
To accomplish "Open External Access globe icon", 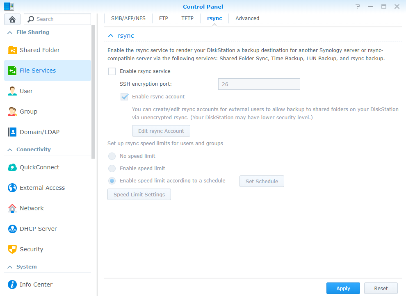I will pyautogui.click(x=12, y=188).
